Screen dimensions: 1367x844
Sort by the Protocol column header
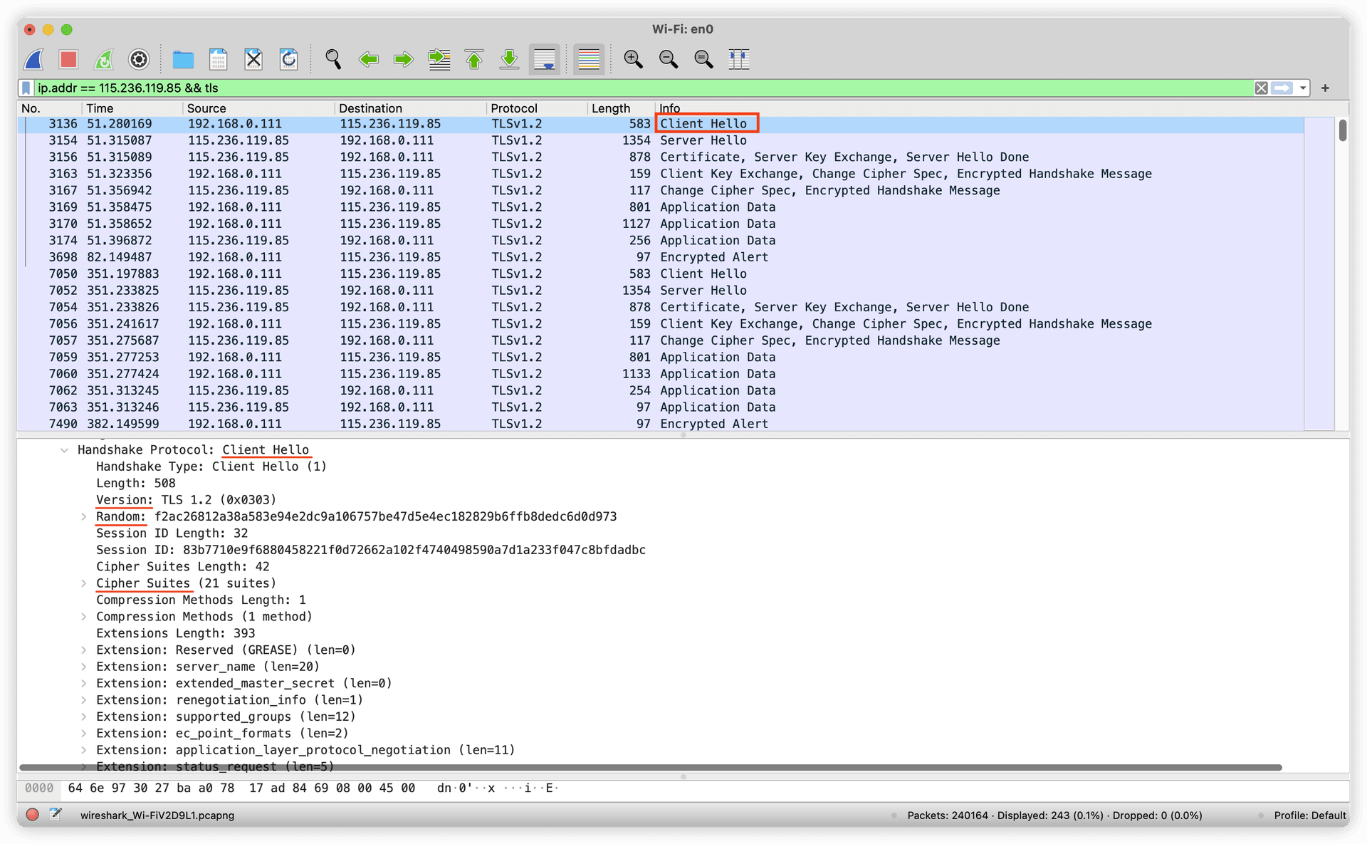[538, 108]
